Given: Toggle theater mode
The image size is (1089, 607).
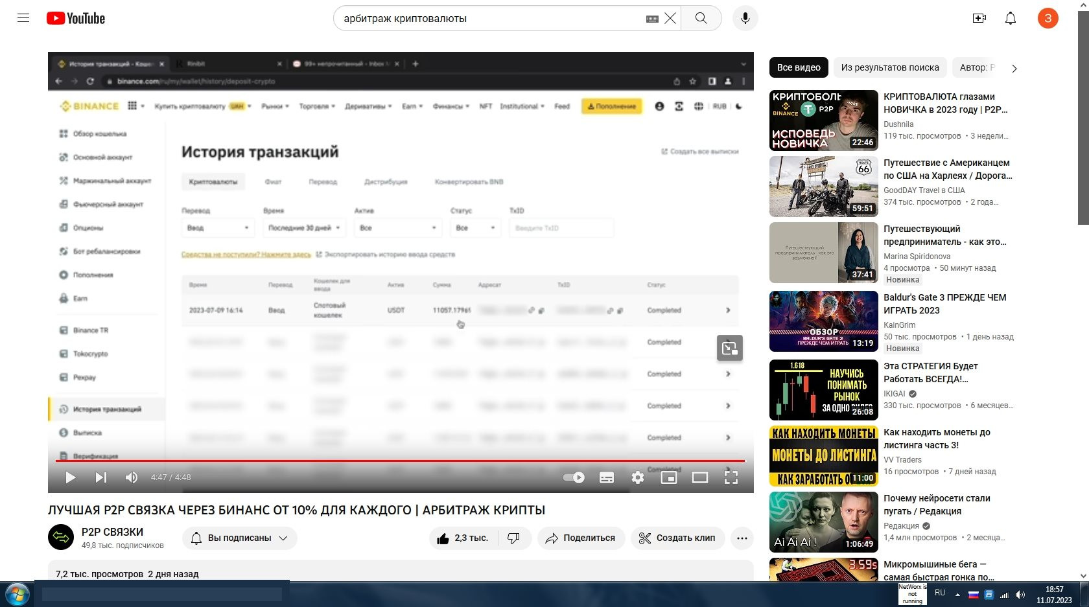Looking at the screenshot, I should coord(700,477).
